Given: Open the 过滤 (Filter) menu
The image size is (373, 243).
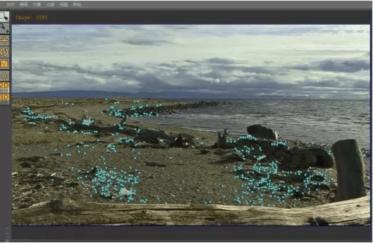Looking at the screenshot, I should (x=51, y=5).
